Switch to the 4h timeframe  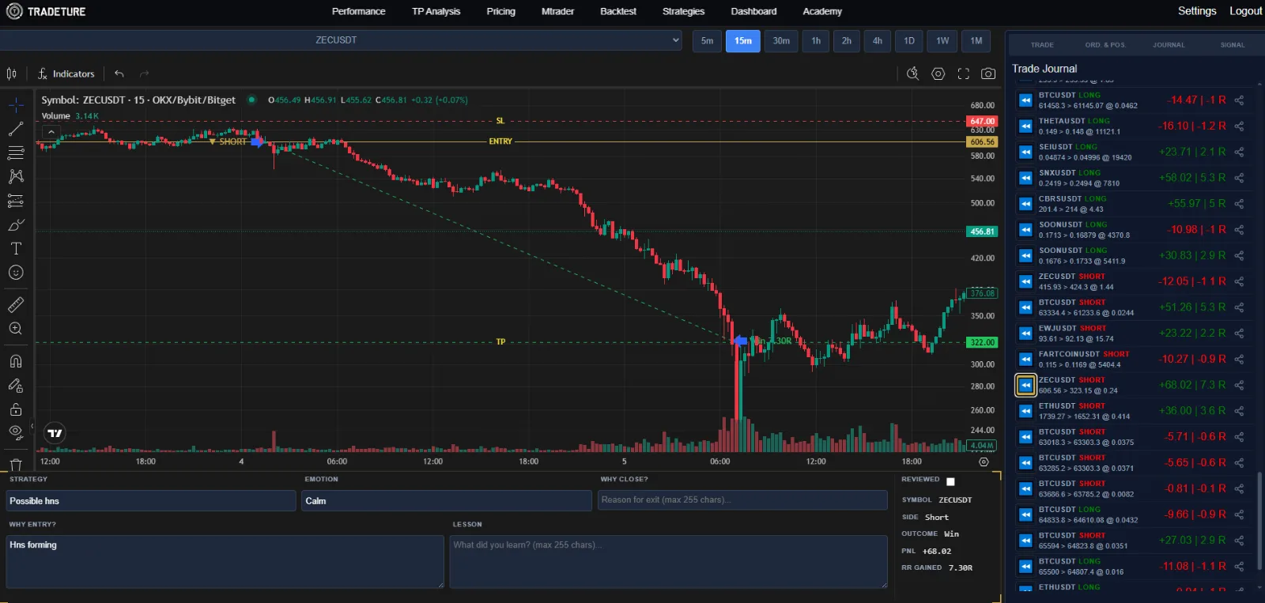(878, 41)
